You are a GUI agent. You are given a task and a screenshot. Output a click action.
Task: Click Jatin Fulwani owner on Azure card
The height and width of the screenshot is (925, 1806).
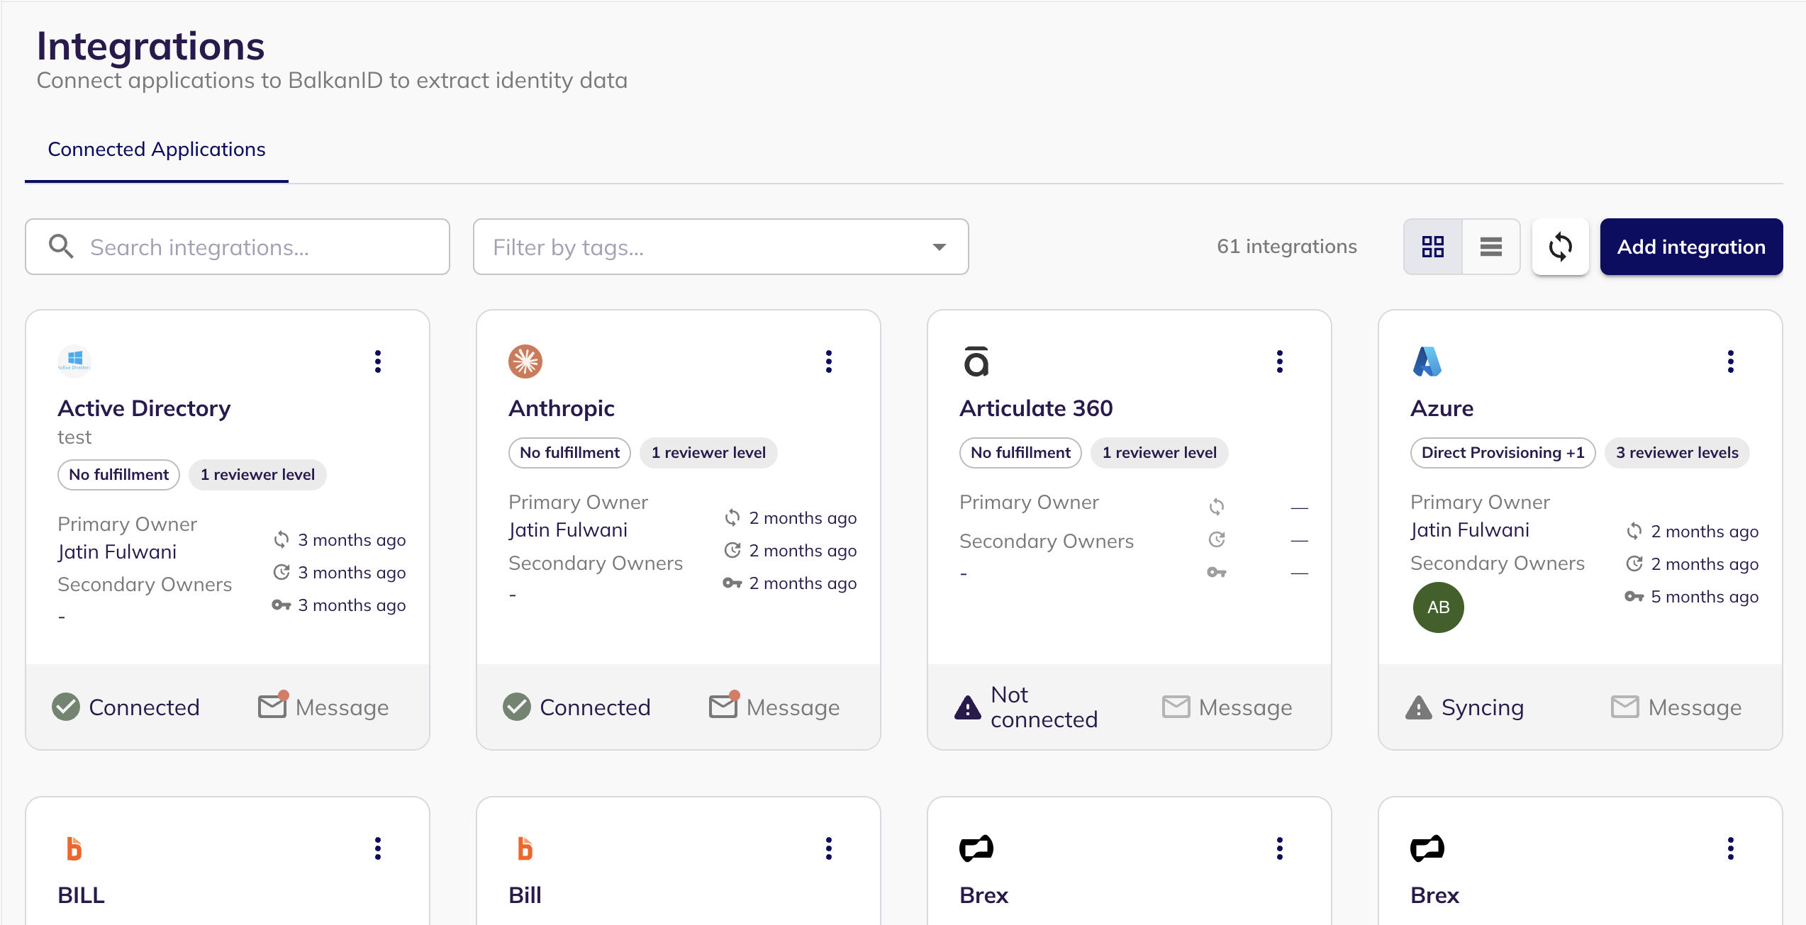click(x=1470, y=530)
